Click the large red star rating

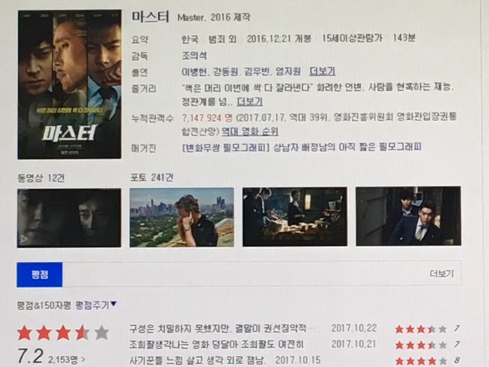(63, 333)
